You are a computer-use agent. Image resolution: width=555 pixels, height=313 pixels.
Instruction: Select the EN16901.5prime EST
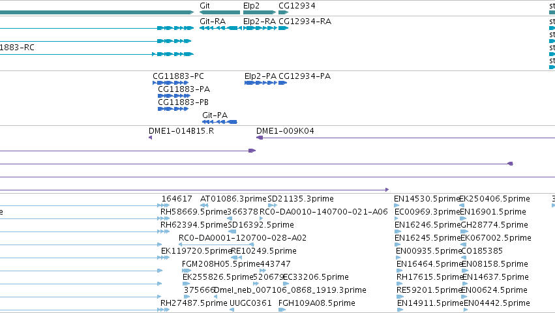click(493, 212)
